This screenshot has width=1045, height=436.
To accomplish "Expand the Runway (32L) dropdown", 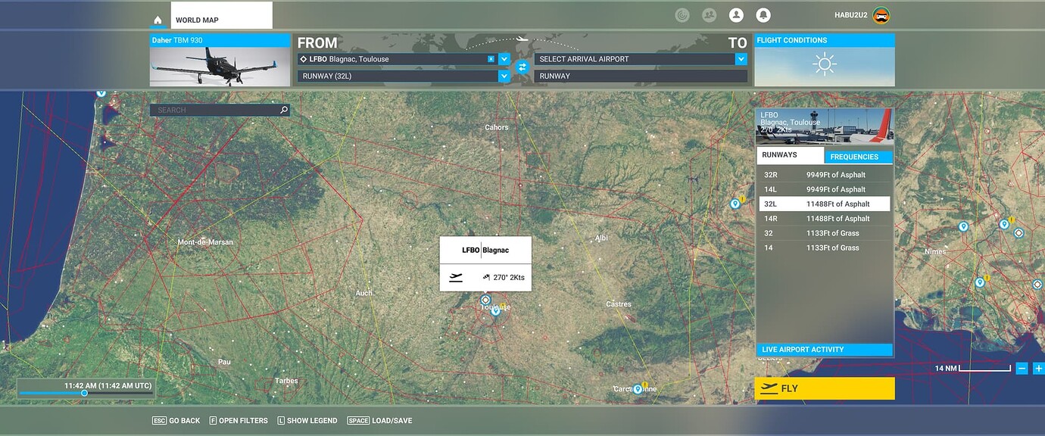I will [504, 76].
